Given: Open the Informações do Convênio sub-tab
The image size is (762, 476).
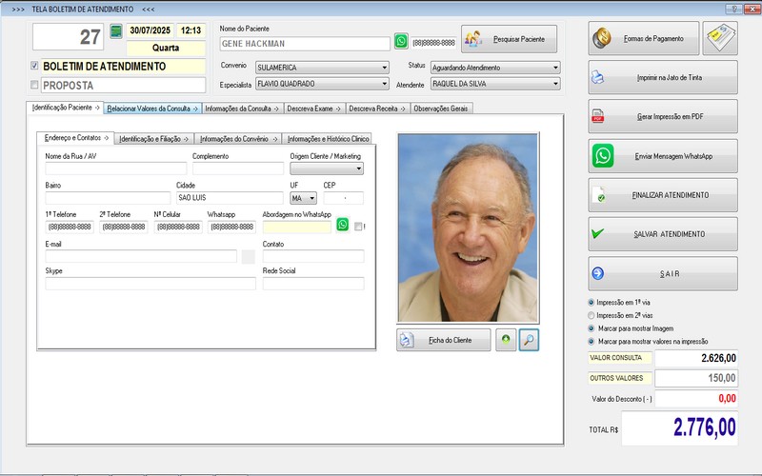Looking at the screenshot, I should 240,139.
